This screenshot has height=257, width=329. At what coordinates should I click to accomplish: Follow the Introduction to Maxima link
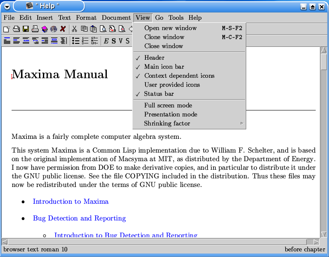[x=70, y=202]
